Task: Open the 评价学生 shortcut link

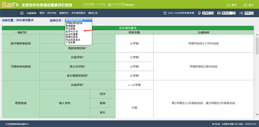Action: tap(52, 13)
